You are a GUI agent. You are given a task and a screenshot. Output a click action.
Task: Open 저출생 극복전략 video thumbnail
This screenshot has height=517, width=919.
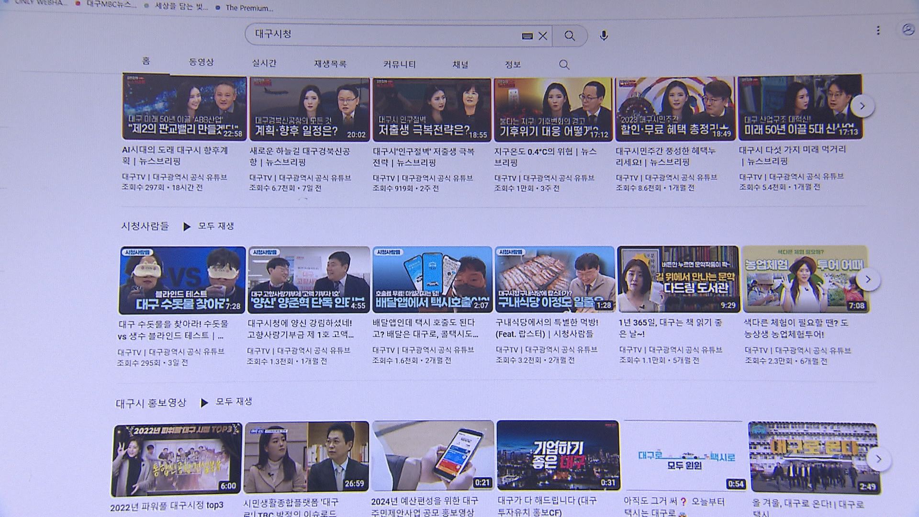431,109
